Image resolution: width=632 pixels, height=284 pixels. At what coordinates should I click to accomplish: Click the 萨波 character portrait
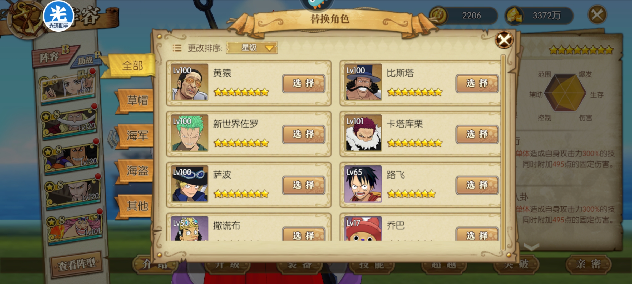(189, 184)
